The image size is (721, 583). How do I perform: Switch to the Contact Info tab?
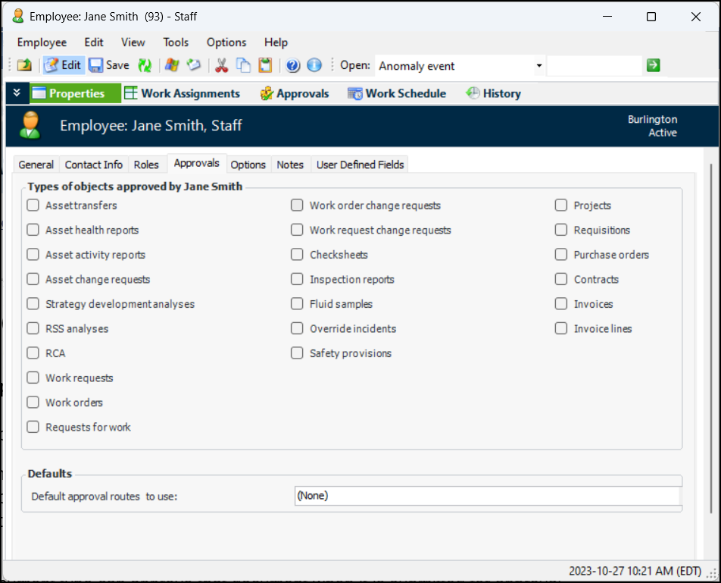click(94, 165)
